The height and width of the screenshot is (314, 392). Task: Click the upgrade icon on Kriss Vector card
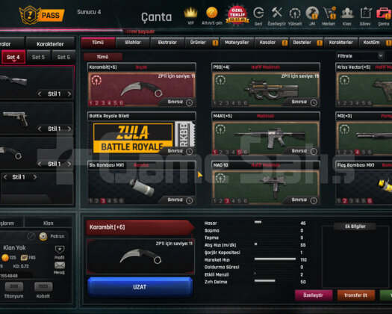tap(344, 81)
